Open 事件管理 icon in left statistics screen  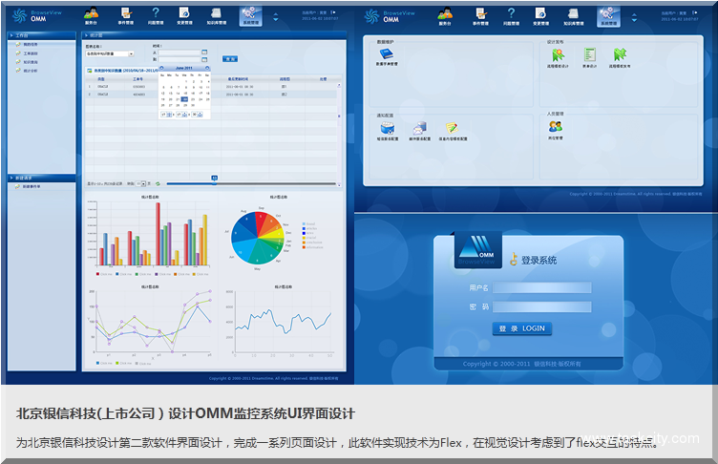[x=125, y=15]
